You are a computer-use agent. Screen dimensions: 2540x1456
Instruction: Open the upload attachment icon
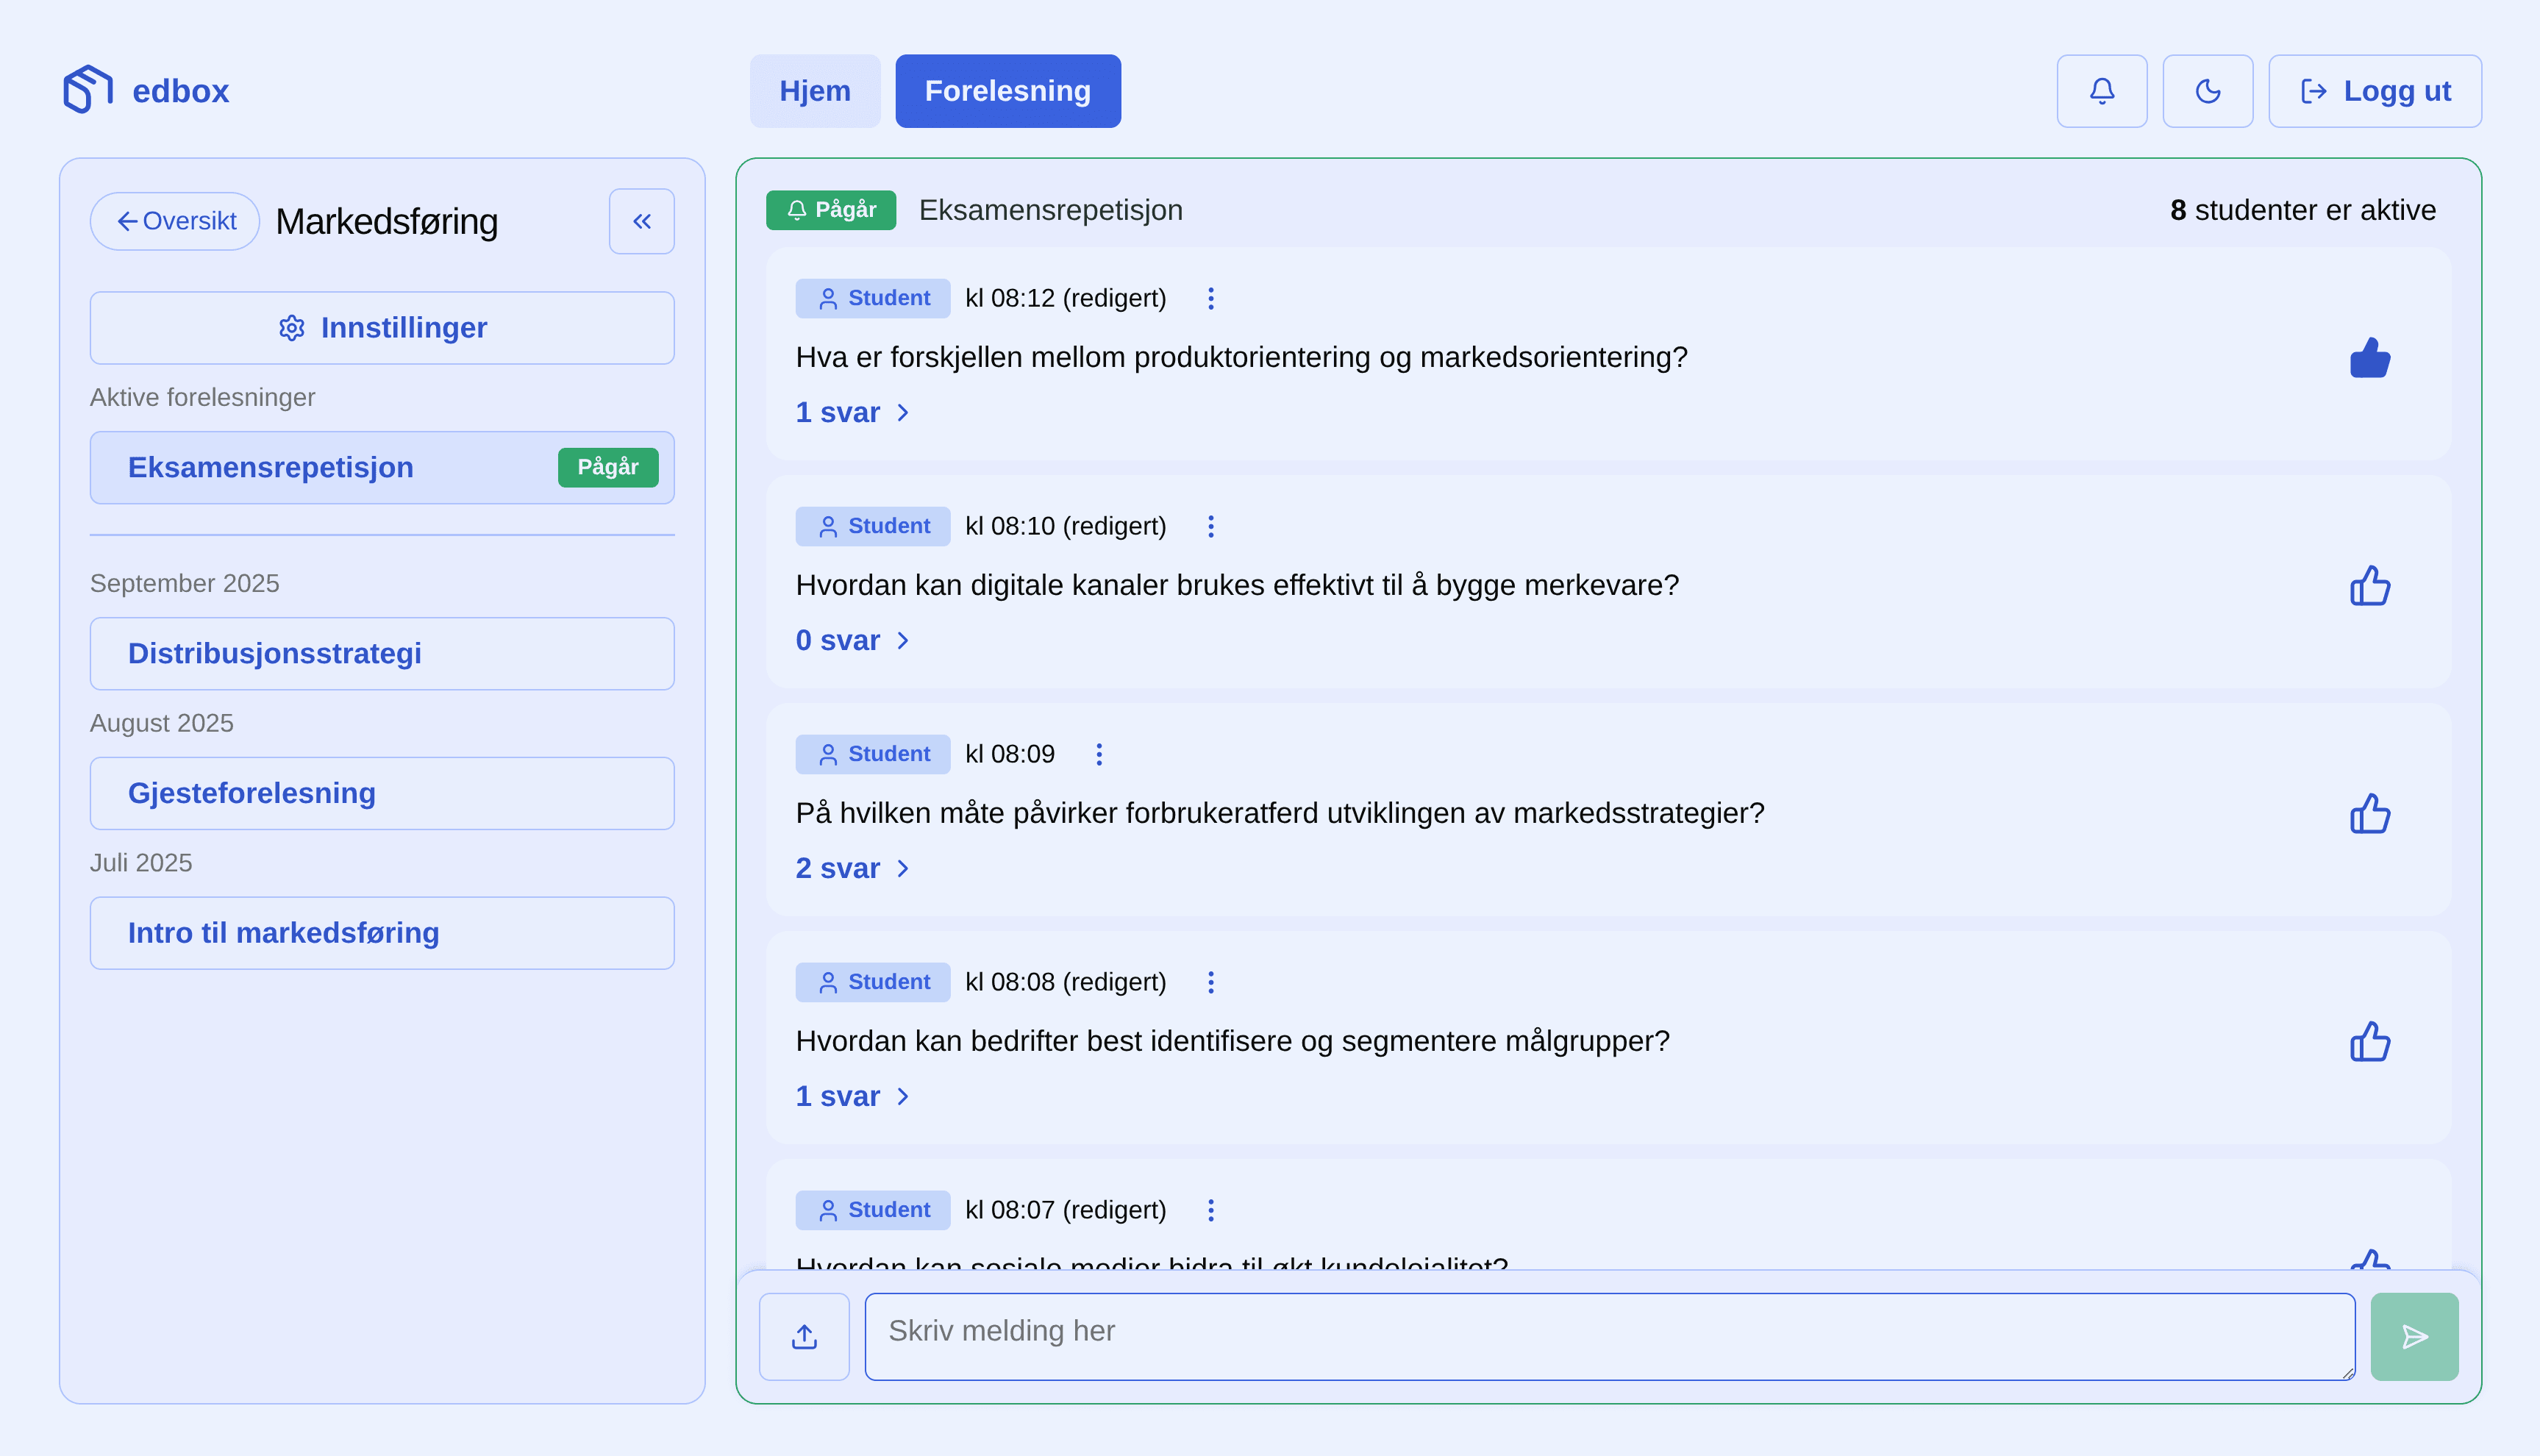tap(804, 1336)
